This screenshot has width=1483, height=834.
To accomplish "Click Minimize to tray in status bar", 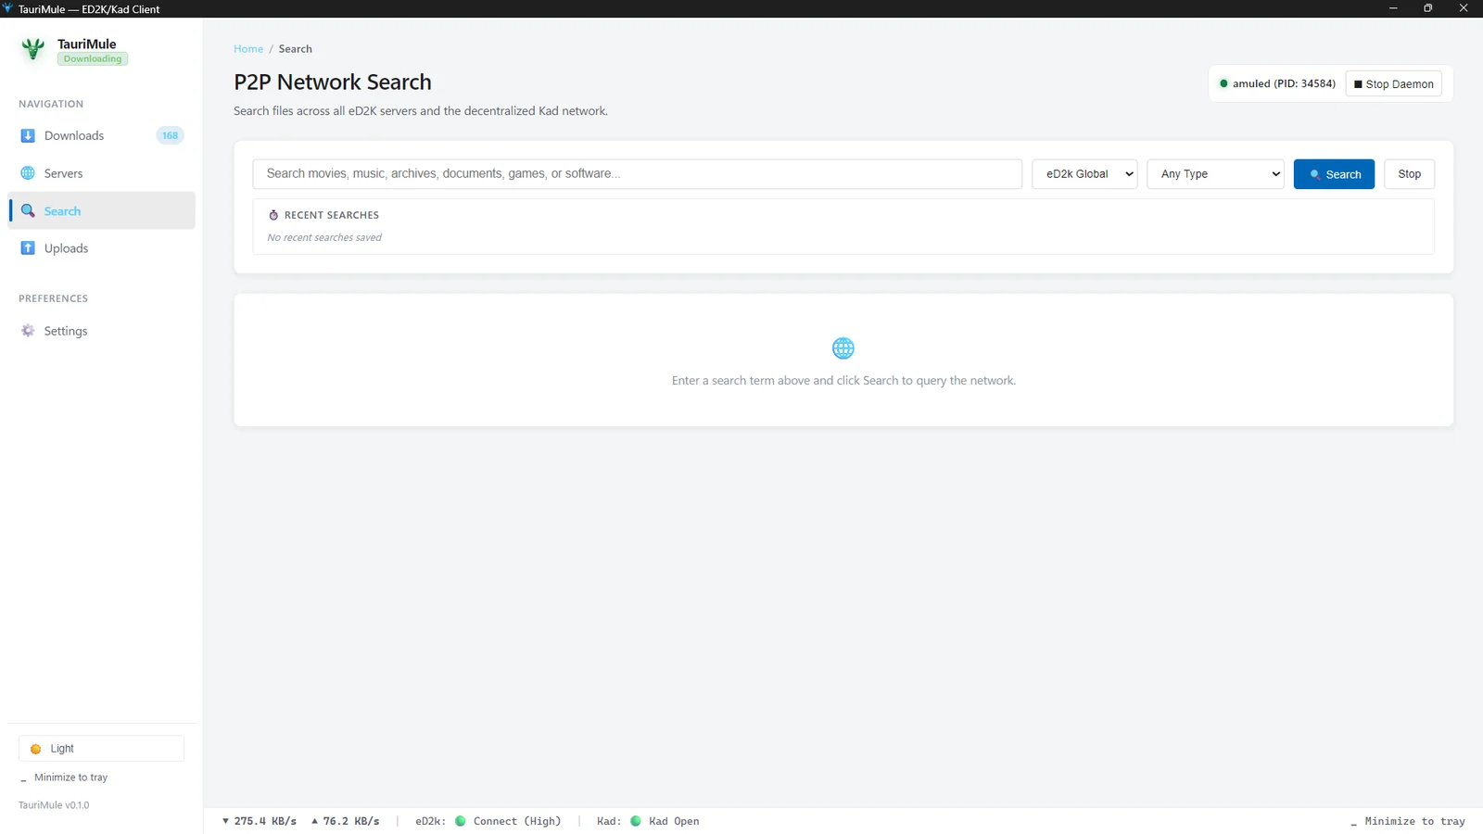I will click(1408, 821).
